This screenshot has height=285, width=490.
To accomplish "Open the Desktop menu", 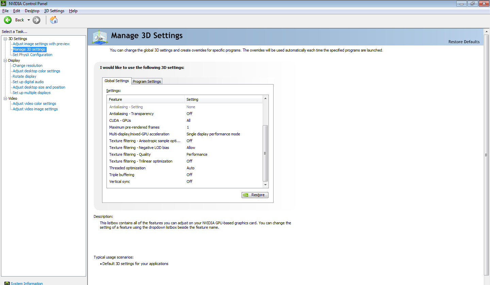I will click(x=32, y=11).
